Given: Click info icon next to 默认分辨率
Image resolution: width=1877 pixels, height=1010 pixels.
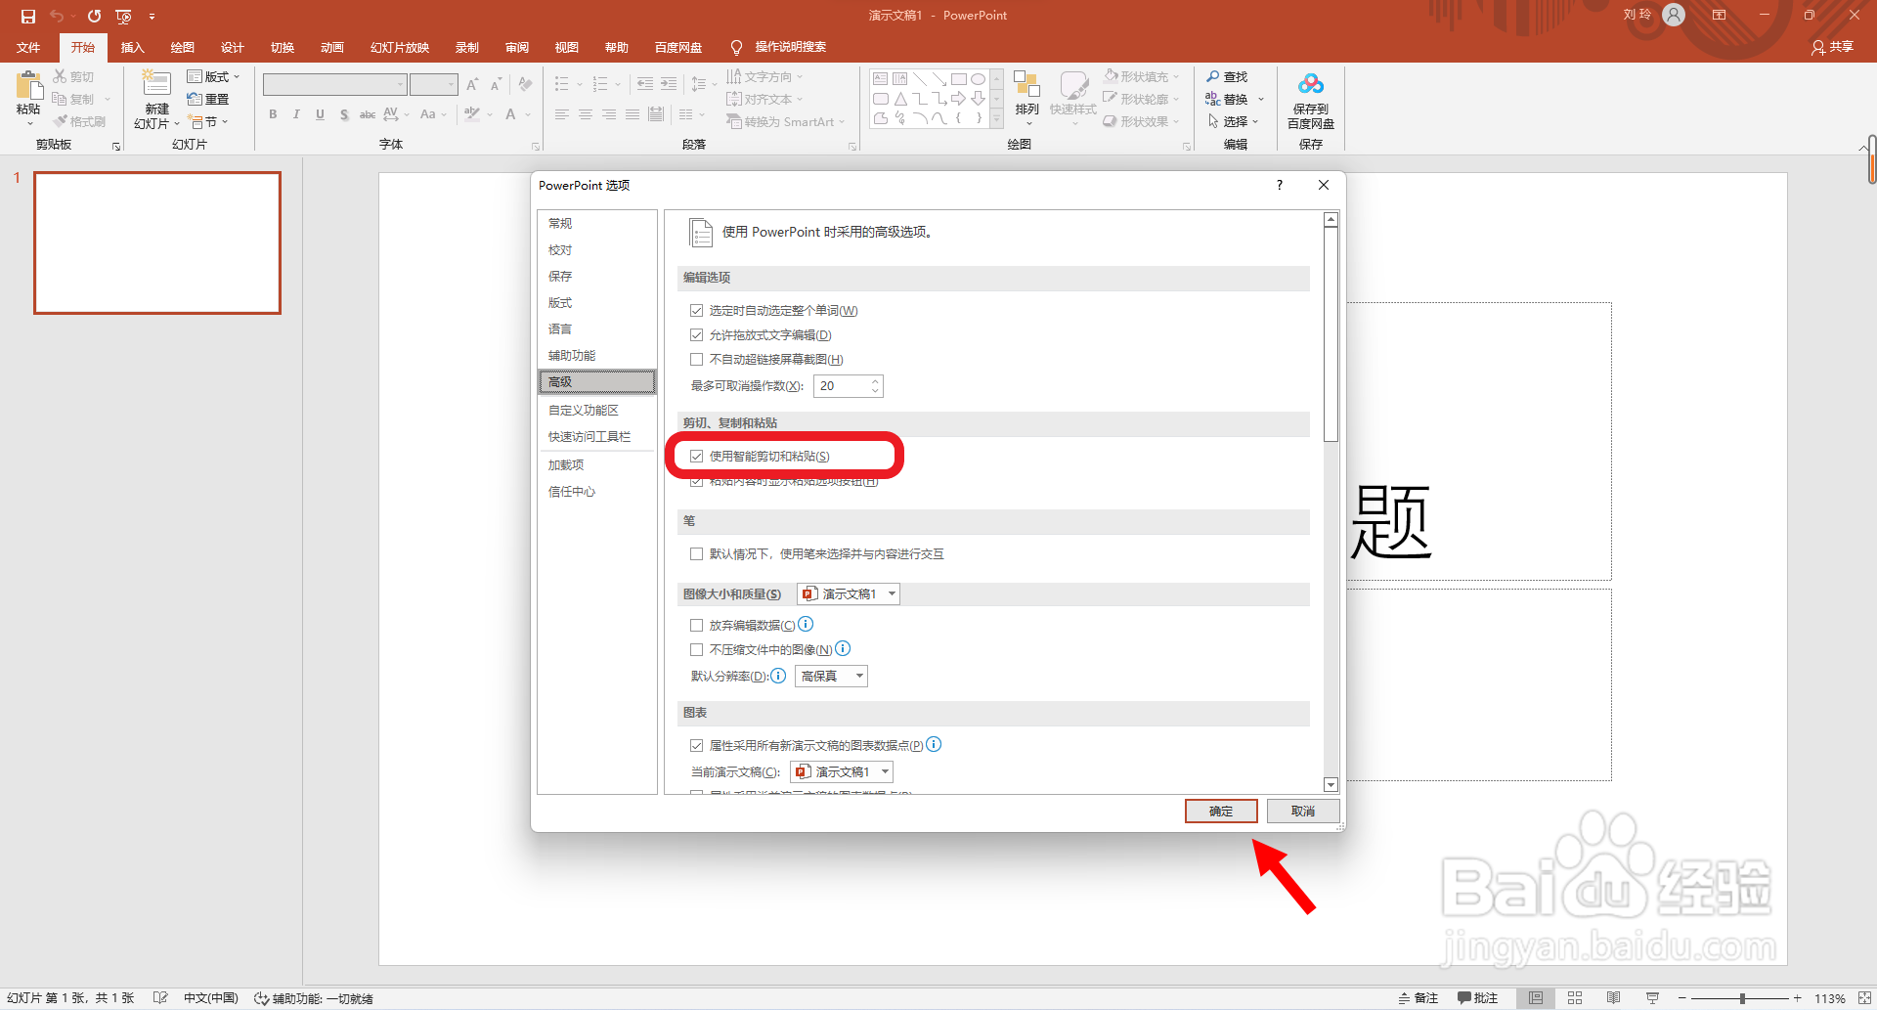Looking at the screenshot, I should tap(778, 675).
